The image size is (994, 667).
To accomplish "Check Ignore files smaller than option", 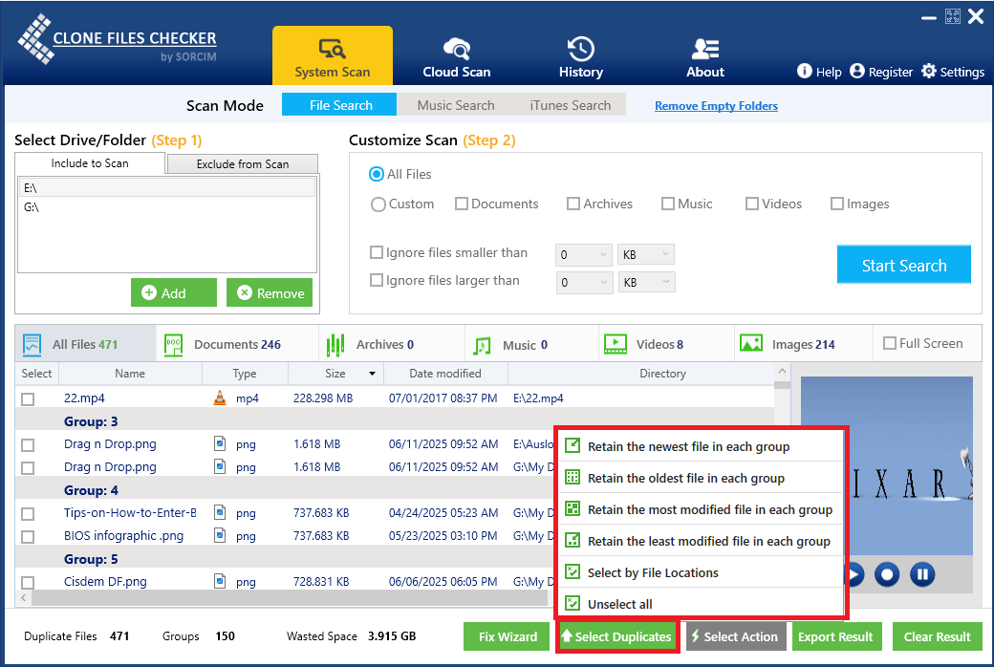I will [x=377, y=253].
